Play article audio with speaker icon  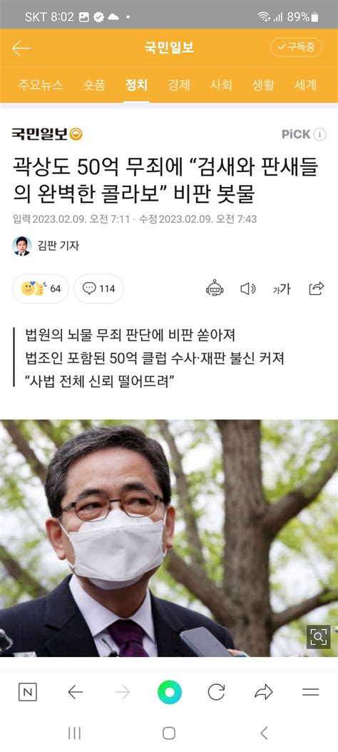(x=247, y=289)
